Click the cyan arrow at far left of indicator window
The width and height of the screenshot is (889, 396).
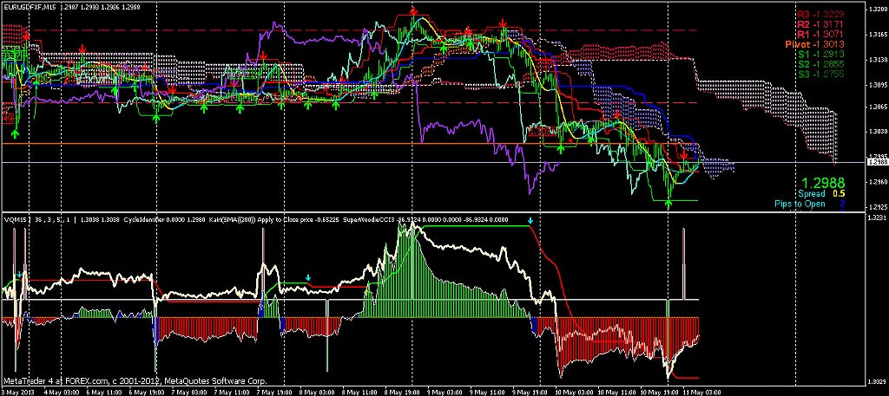[x=19, y=274]
